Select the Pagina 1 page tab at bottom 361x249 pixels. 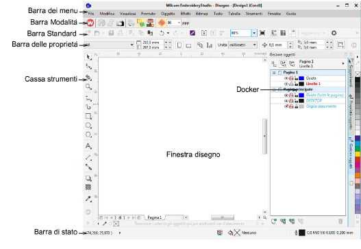pyautogui.click(x=155, y=217)
